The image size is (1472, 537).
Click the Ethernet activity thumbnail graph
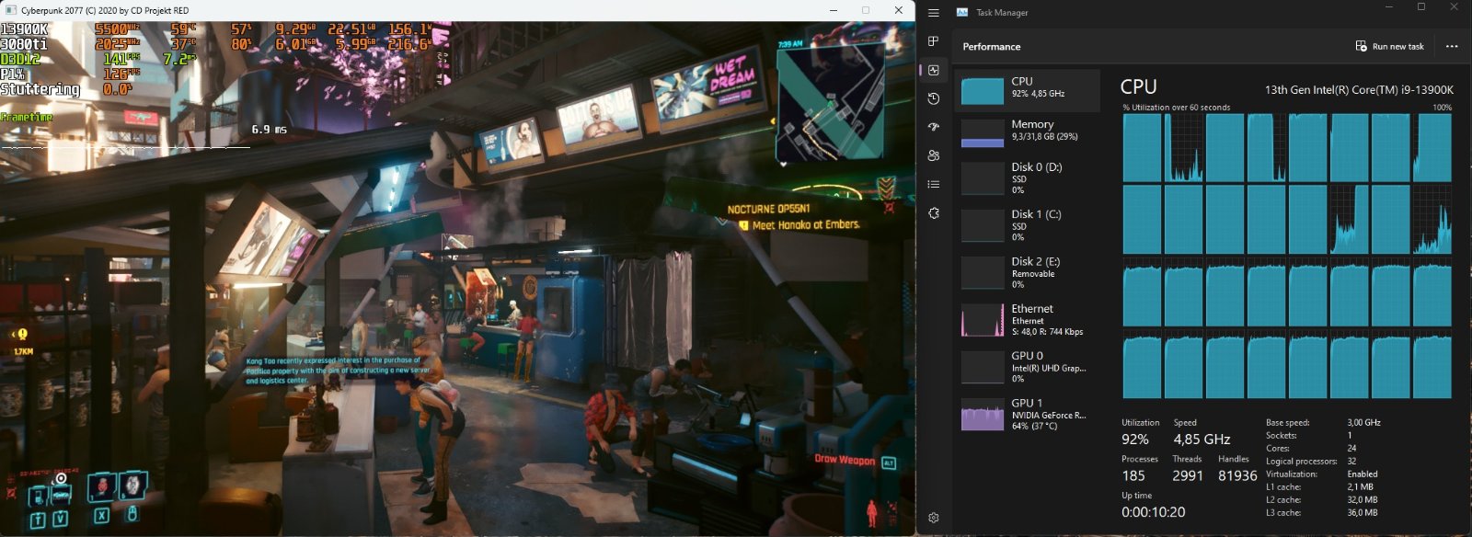coord(983,320)
